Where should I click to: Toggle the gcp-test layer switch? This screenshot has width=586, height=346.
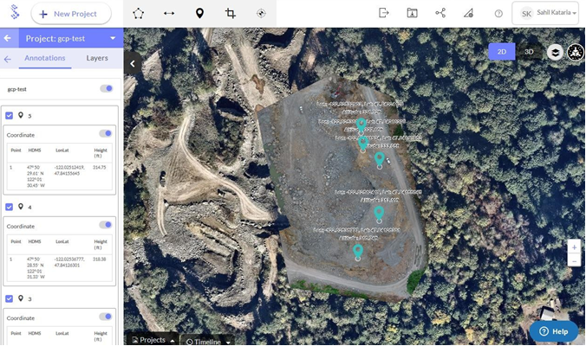(x=106, y=88)
